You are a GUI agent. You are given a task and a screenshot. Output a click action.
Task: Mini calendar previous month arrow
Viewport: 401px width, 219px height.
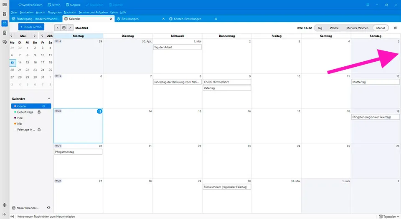coord(11,36)
